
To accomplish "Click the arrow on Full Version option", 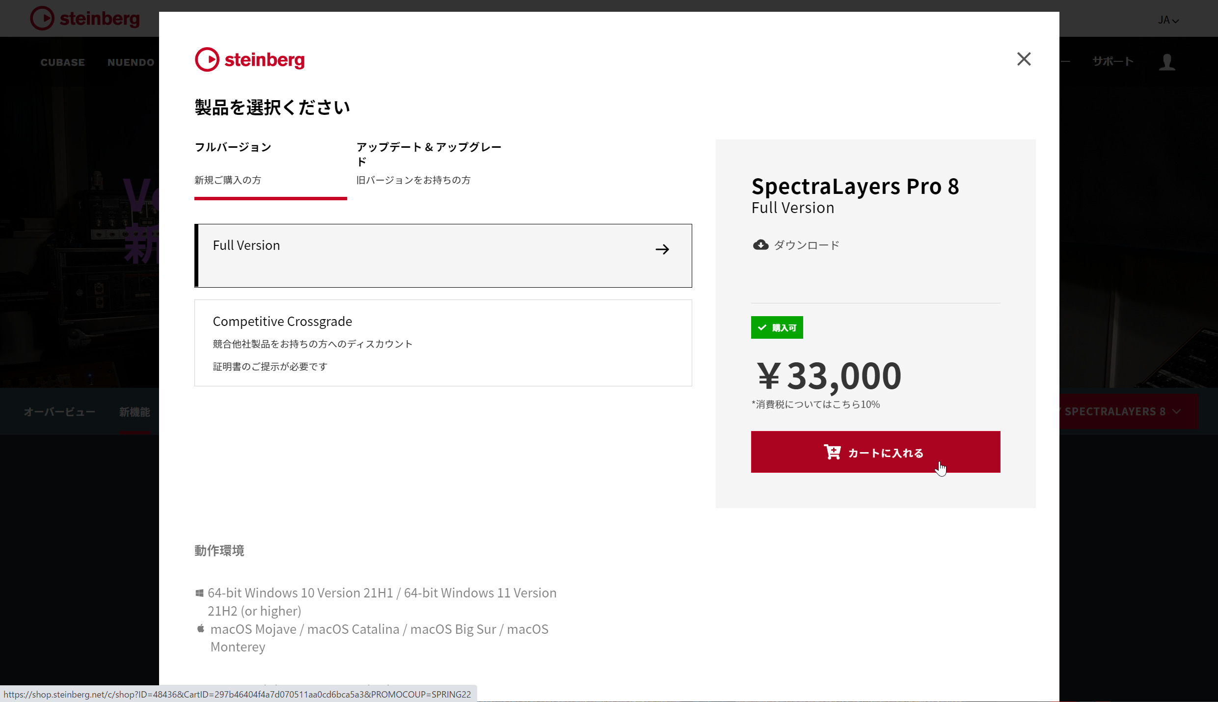I will tap(662, 249).
